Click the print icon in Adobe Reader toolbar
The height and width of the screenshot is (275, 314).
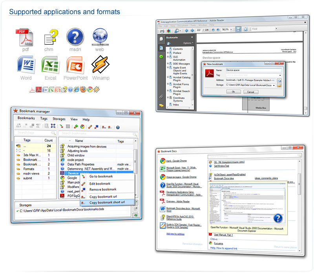[162, 31]
